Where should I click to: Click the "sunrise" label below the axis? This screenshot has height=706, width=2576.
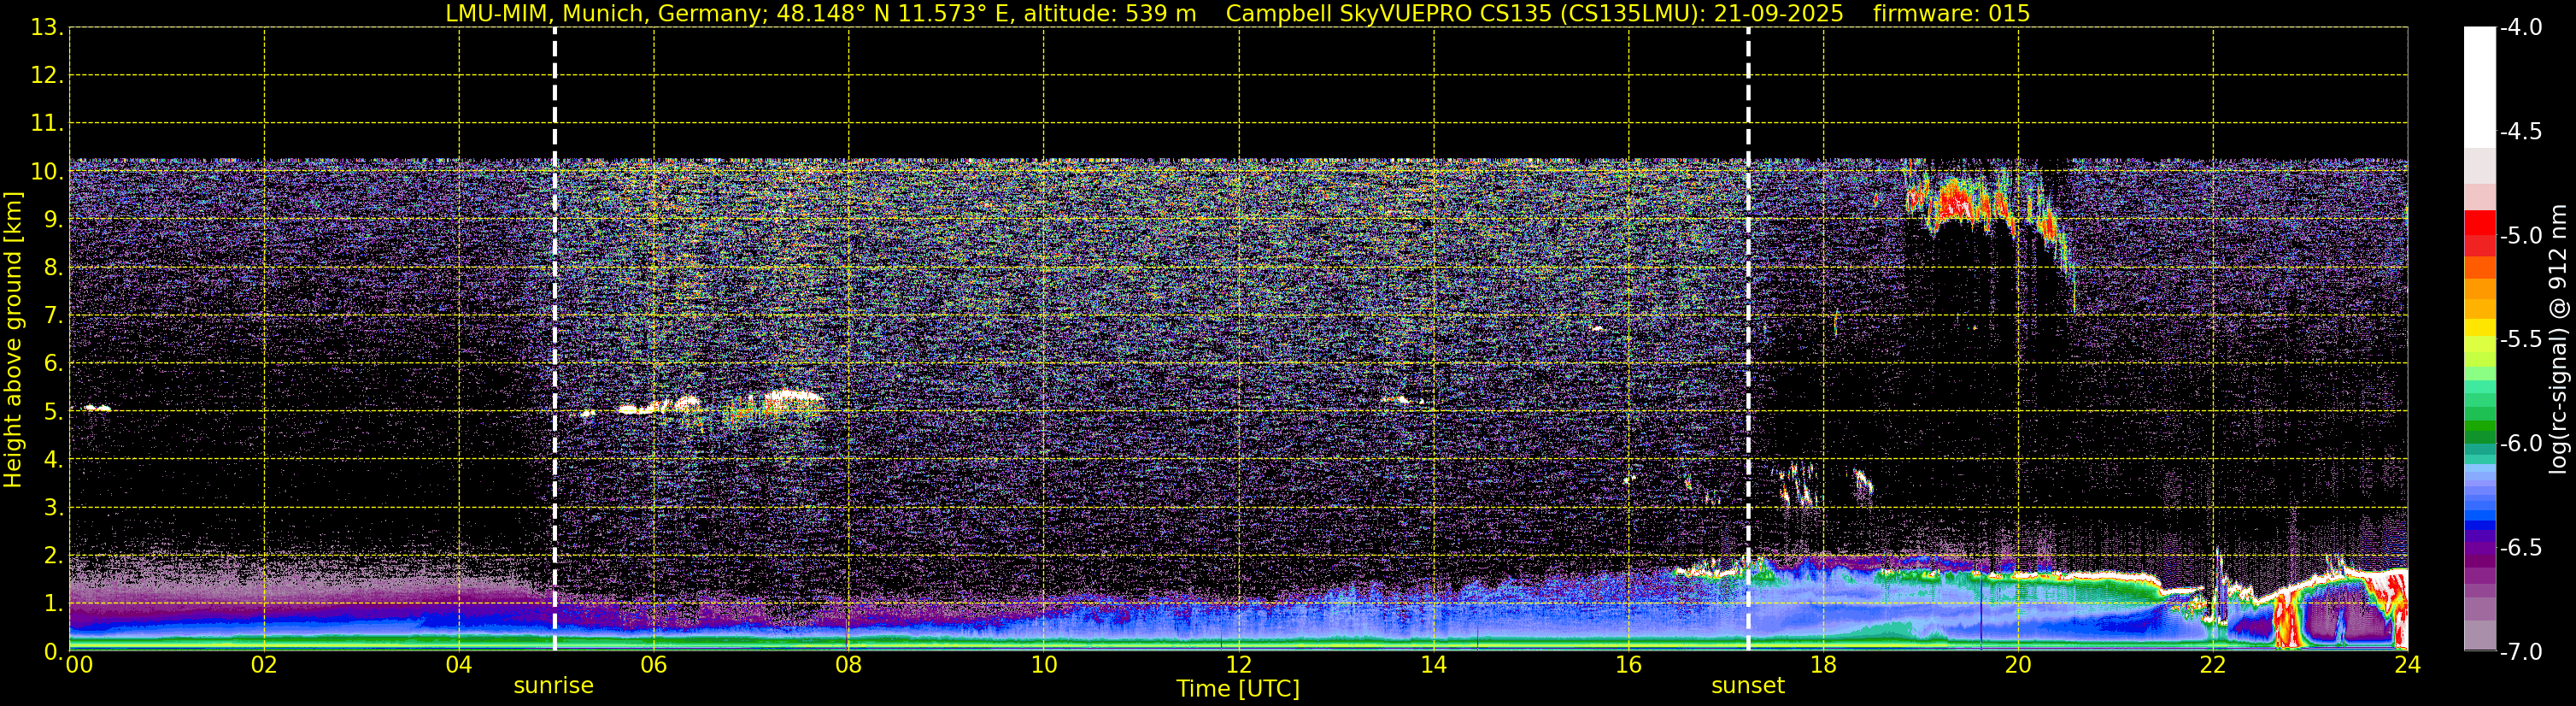pyautogui.click(x=553, y=686)
